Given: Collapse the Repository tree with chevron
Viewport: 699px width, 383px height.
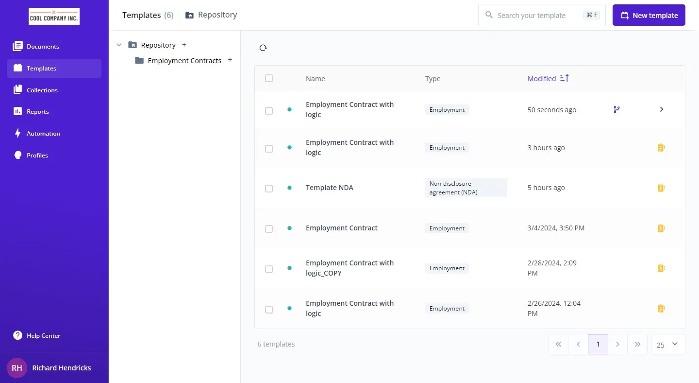Looking at the screenshot, I should point(119,45).
